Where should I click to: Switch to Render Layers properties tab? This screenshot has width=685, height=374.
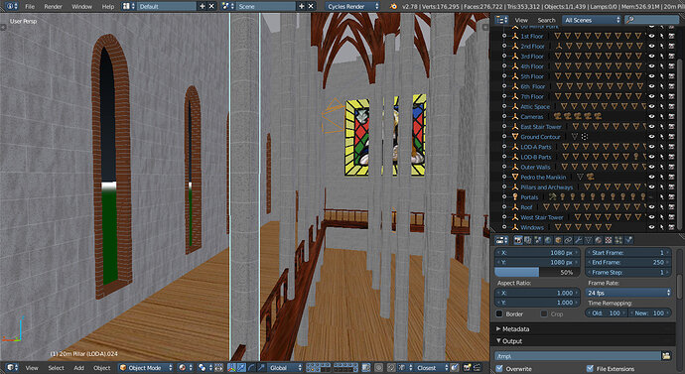pos(528,240)
